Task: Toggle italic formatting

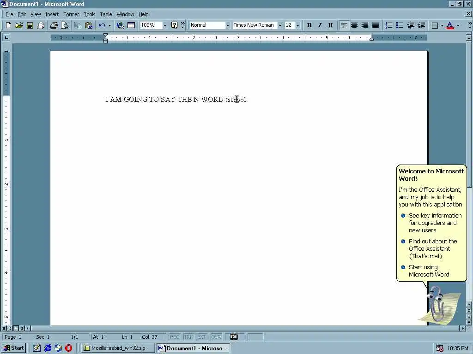Action: tap(320, 25)
